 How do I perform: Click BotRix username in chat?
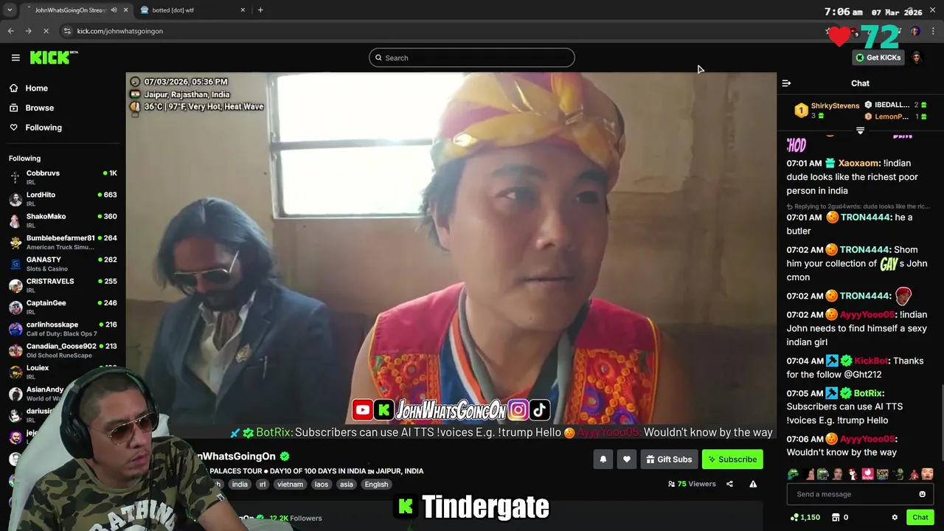(868, 393)
